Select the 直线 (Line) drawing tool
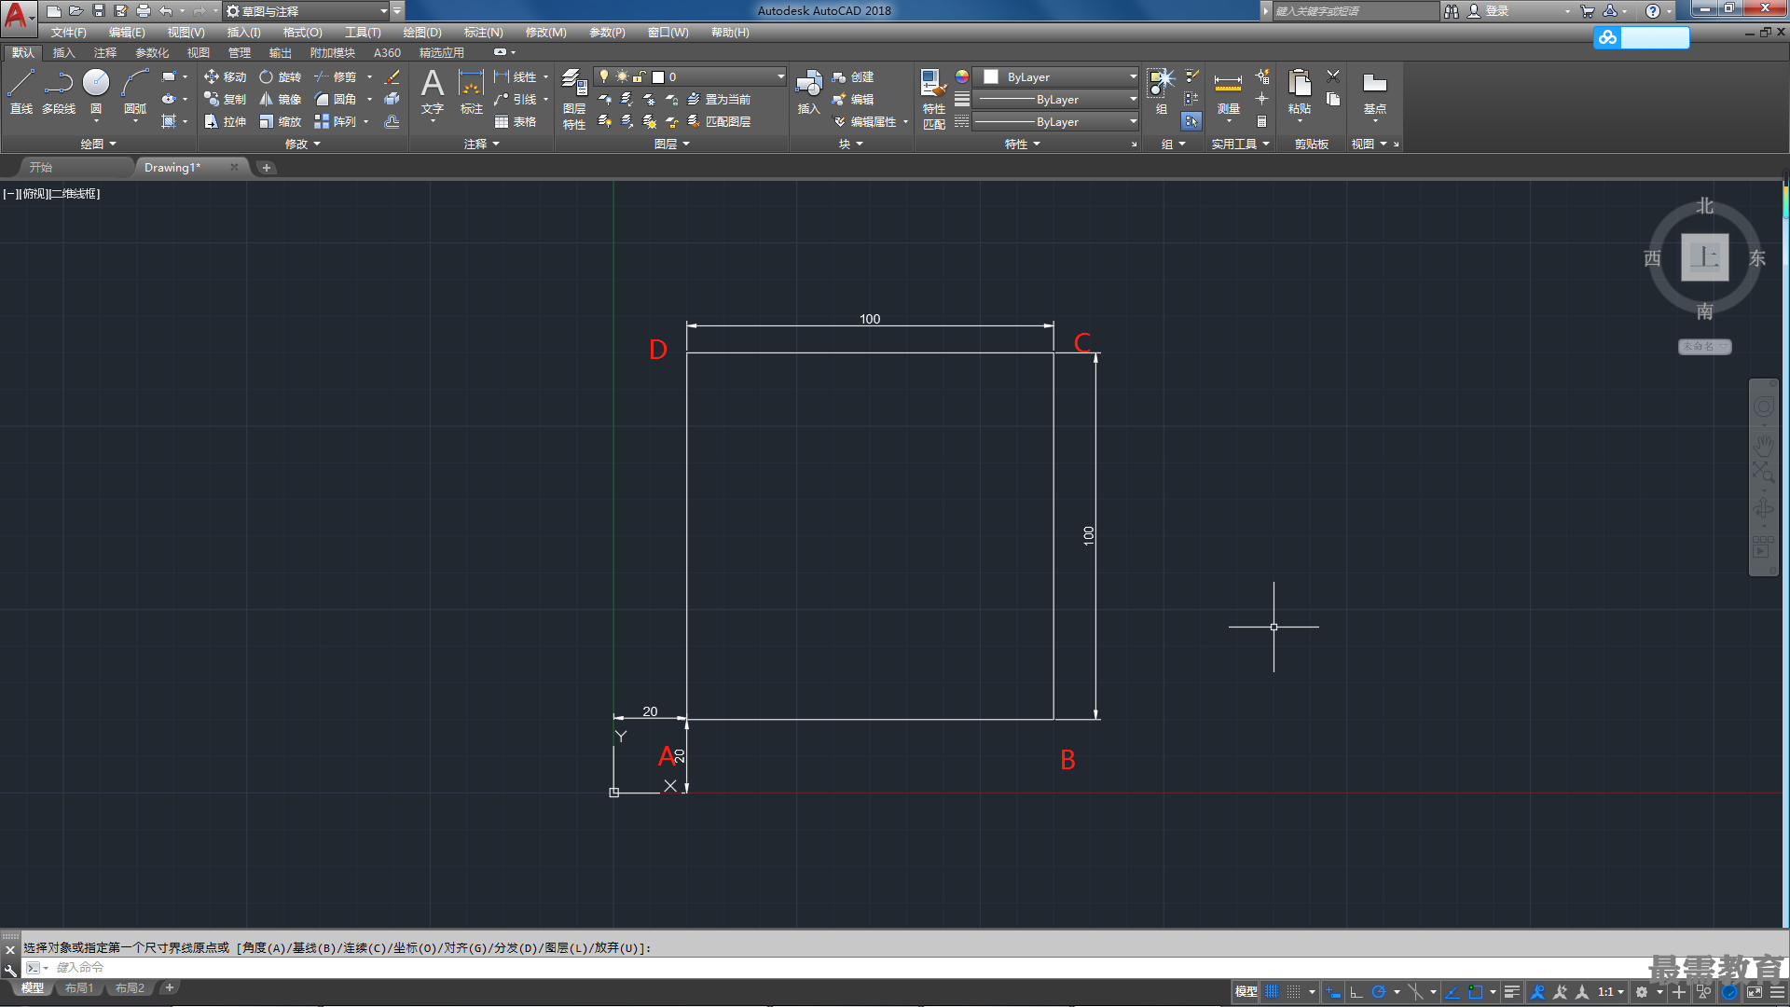1790x1007 pixels. point(21,91)
